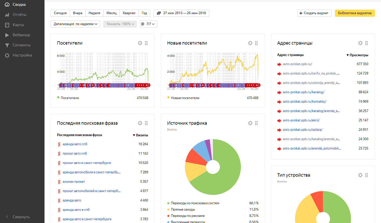Image resolution: width=381 pixels, height=223 pixels.
Task: Open link avto-prokat.spb.ru/oplata/
Action: coord(303,129)
